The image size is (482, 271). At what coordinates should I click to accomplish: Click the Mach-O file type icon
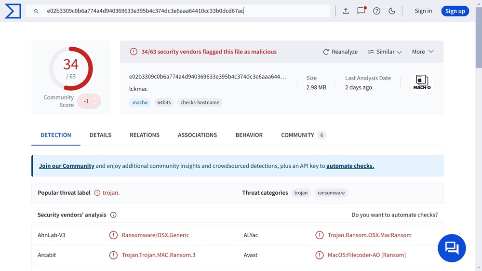(x=422, y=82)
